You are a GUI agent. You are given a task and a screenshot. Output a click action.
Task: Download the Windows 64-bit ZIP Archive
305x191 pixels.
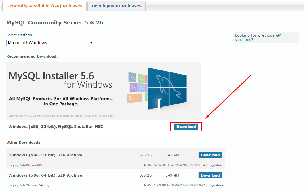(210, 175)
